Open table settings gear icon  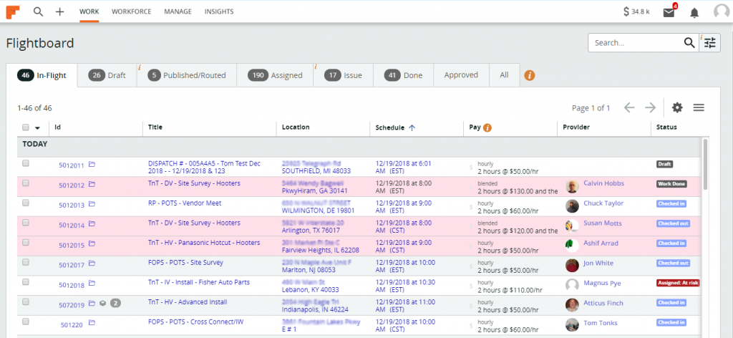677,107
